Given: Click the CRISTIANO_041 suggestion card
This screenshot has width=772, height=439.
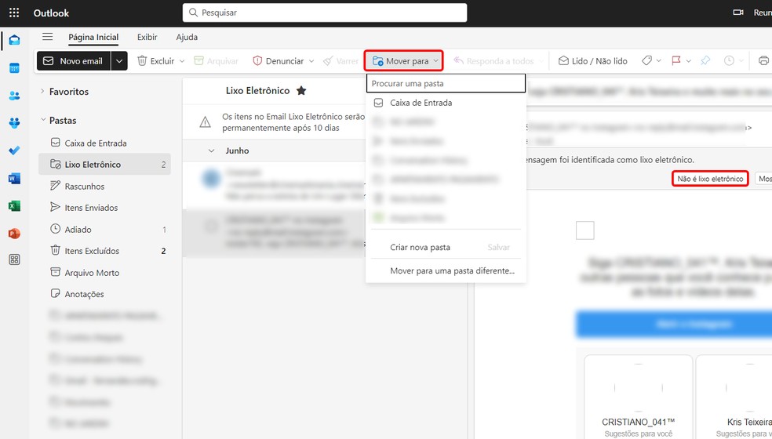Looking at the screenshot, I should click(x=638, y=397).
